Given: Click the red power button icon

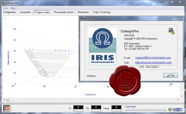Looking at the screenshot, I should click(7, 108).
